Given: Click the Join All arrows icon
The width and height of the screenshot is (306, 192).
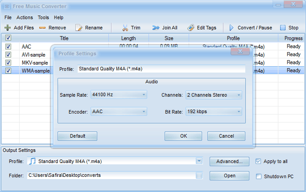Looking at the screenshot, I should pos(156,28).
